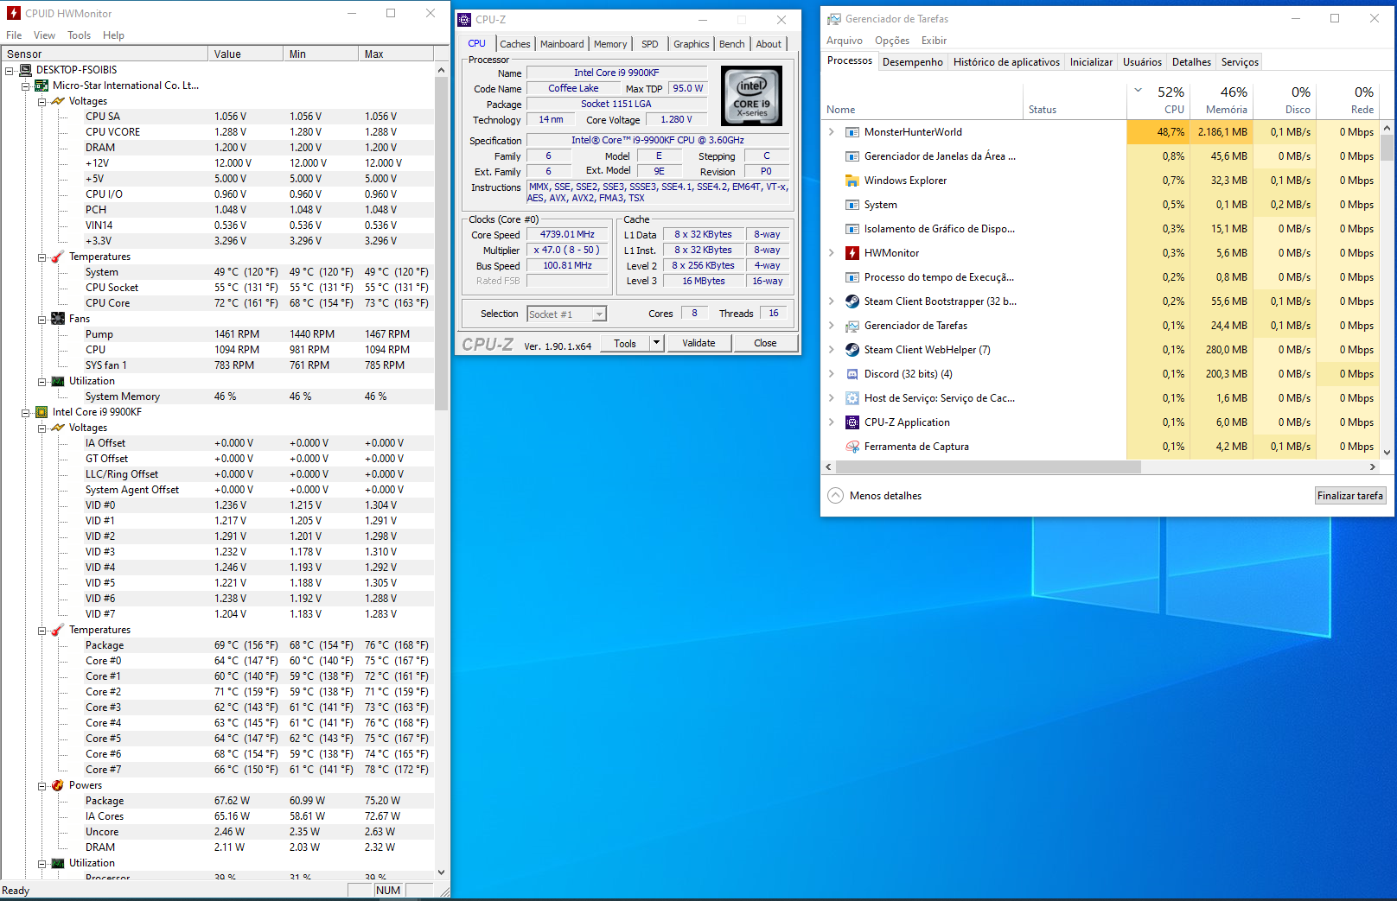
Task: Click the Finalizar tarefa button
Action: [1350, 496]
